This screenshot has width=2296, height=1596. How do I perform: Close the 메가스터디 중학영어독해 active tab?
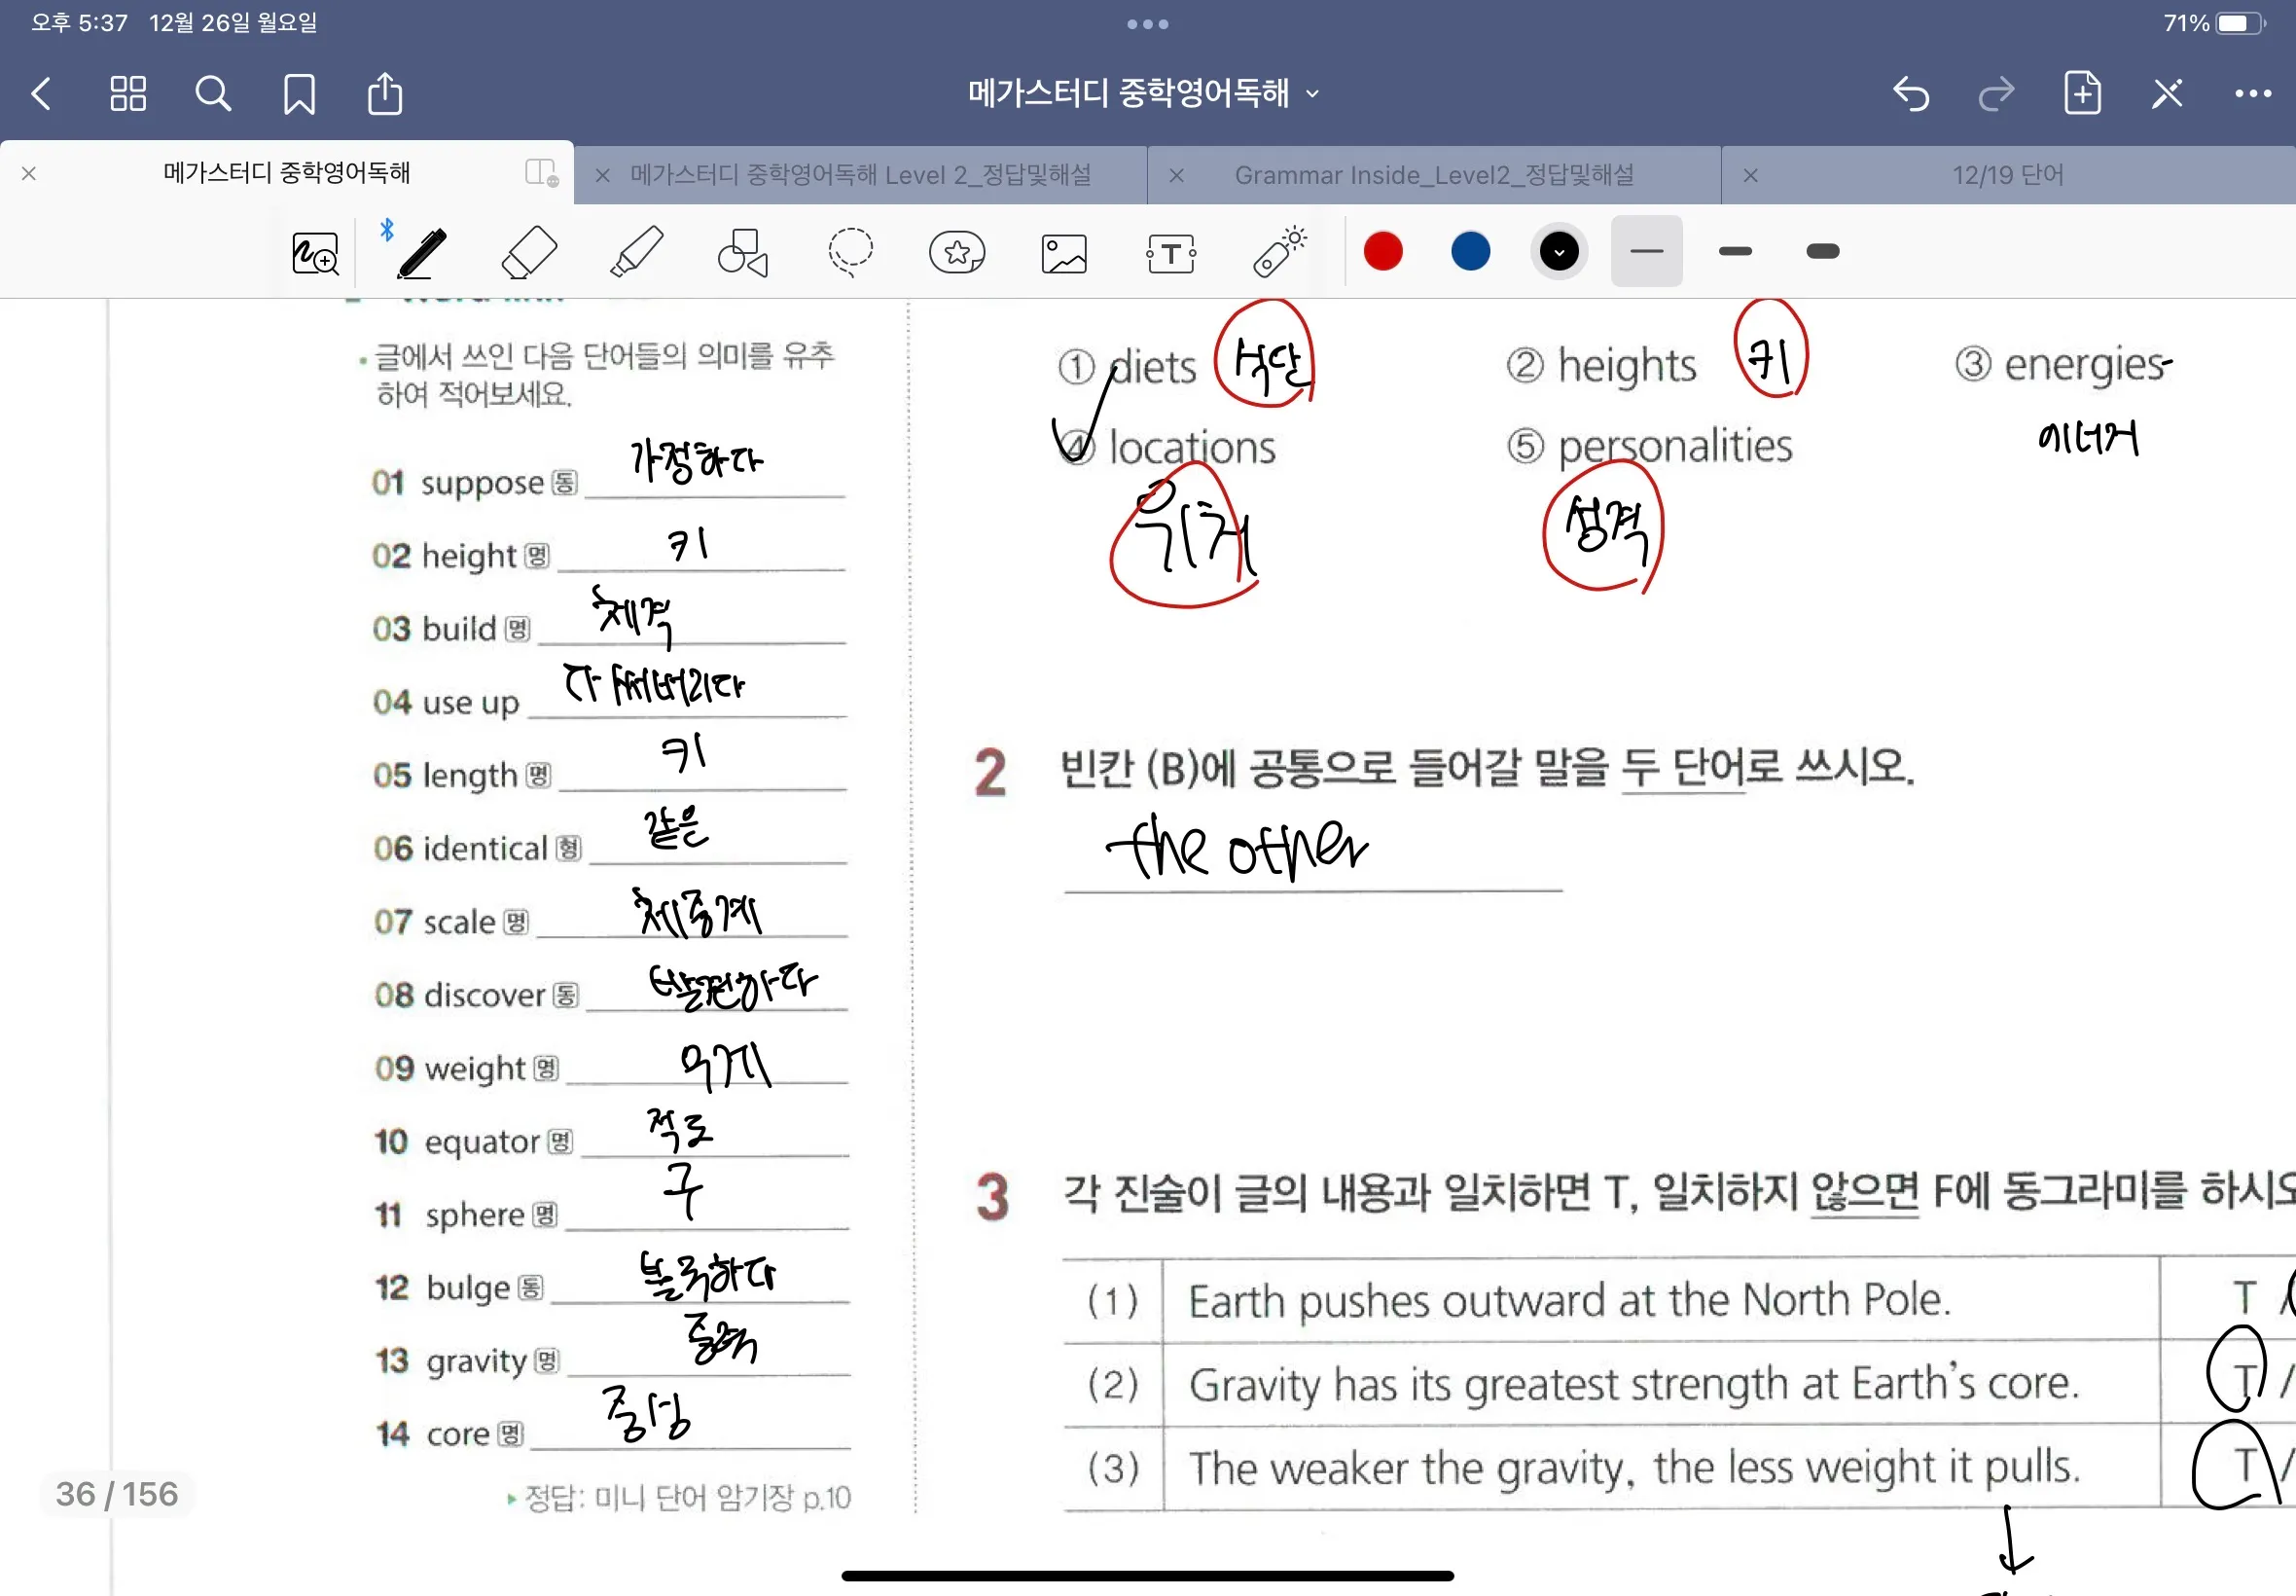(29, 173)
